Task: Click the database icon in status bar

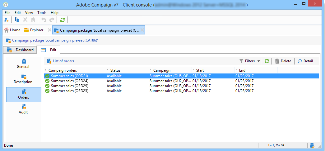Action: pyautogui.click(x=312, y=145)
